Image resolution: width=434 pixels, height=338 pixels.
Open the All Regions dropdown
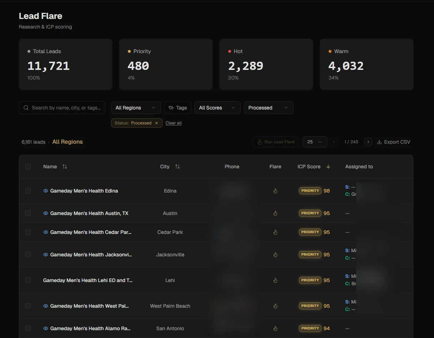coord(136,108)
